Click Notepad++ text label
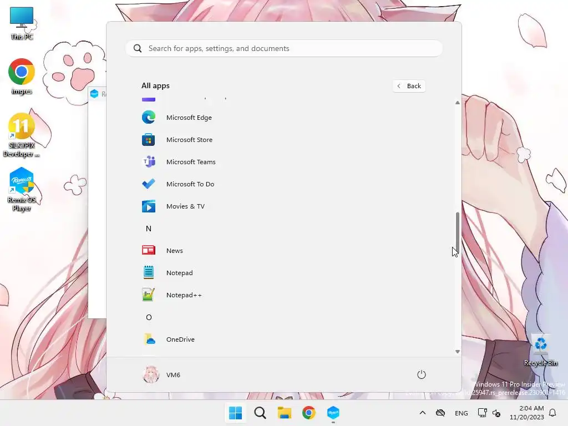This screenshot has height=426, width=568. [x=184, y=295]
